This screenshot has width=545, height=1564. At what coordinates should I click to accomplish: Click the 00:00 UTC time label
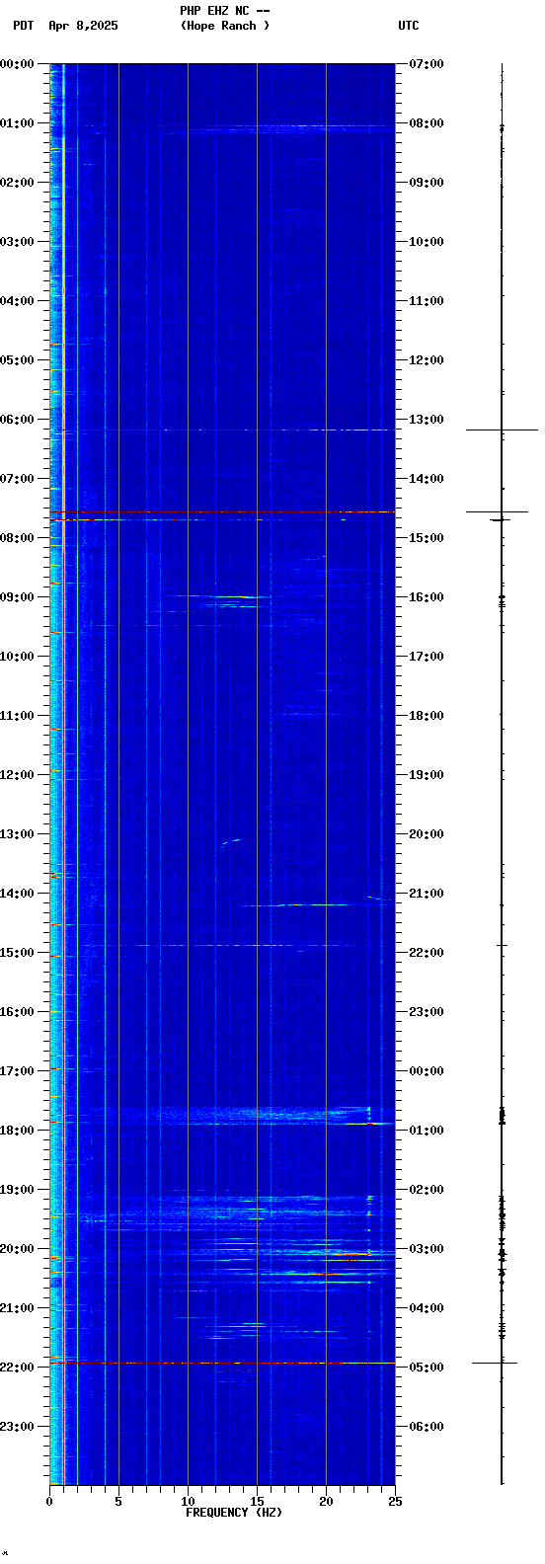coord(427,1071)
